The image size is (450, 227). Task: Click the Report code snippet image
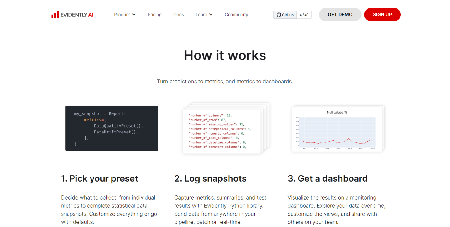[112, 128]
